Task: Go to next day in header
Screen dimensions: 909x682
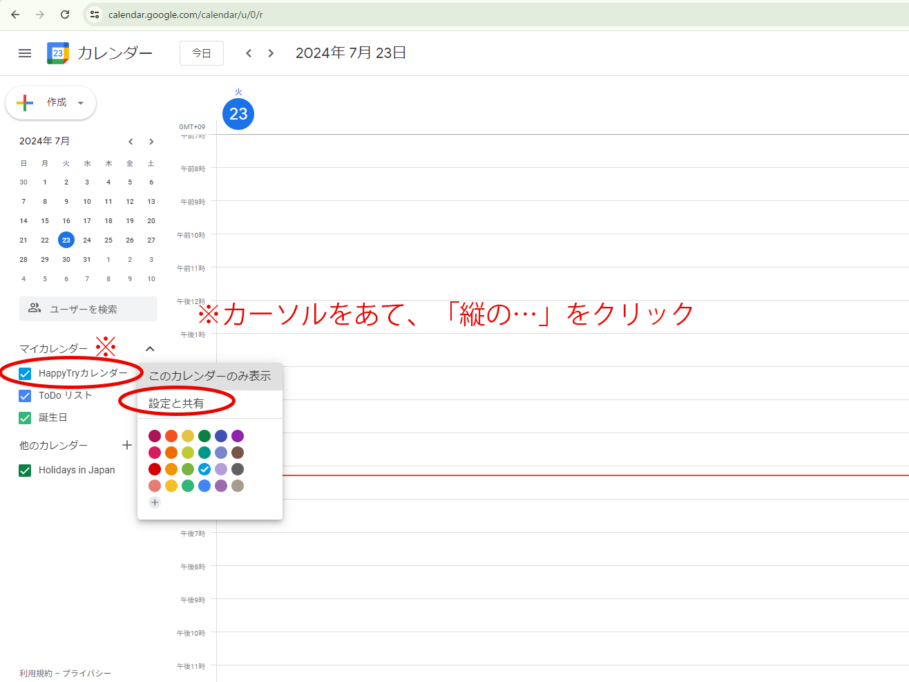Action: [x=271, y=53]
